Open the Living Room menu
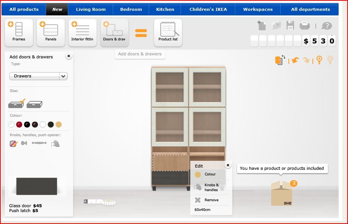The width and height of the screenshot is (348, 224). [x=91, y=9]
